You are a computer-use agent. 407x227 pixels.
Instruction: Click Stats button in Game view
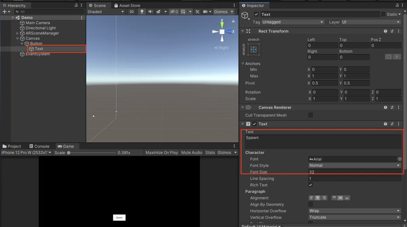point(210,153)
